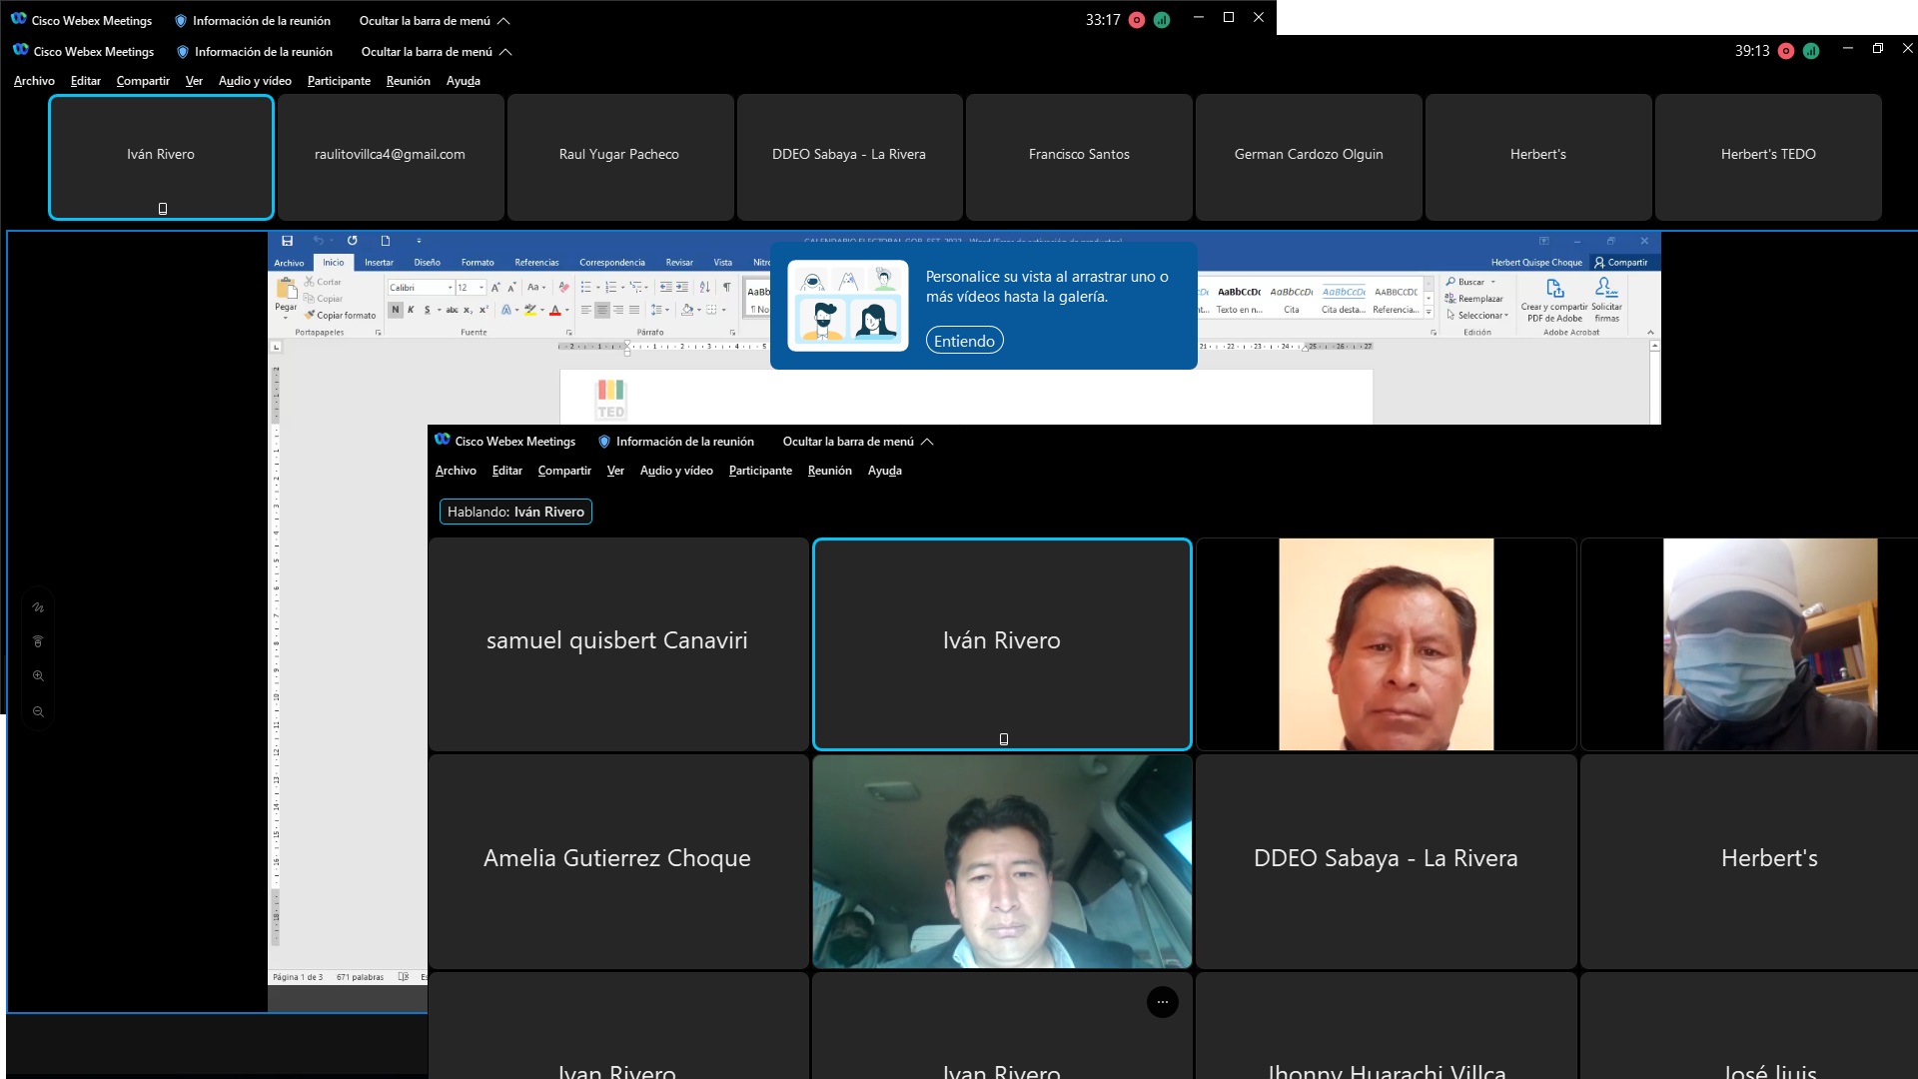
Task: Expand the Seleccionar dropdown in Edición
Action: tap(1482, 315)
